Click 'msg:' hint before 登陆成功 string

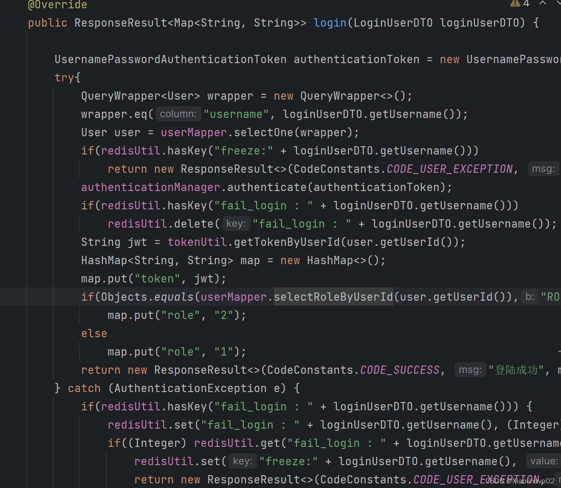coord(470,370)
